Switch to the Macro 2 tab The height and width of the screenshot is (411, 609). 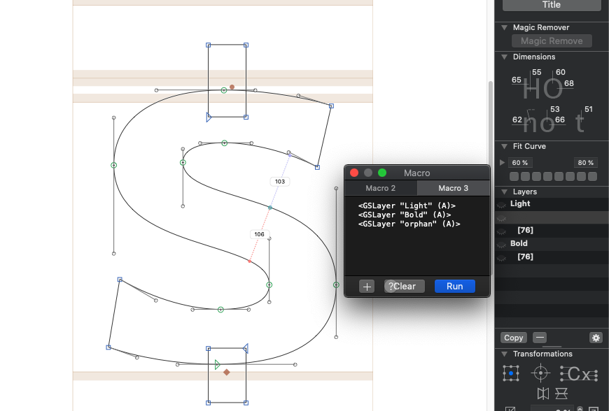380,188
